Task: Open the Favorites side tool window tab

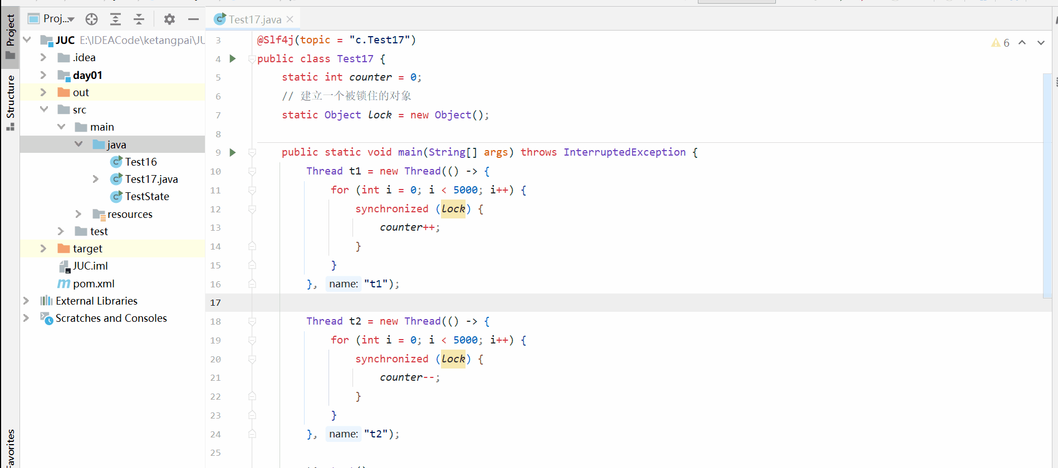Action: (x=10, y=447)
